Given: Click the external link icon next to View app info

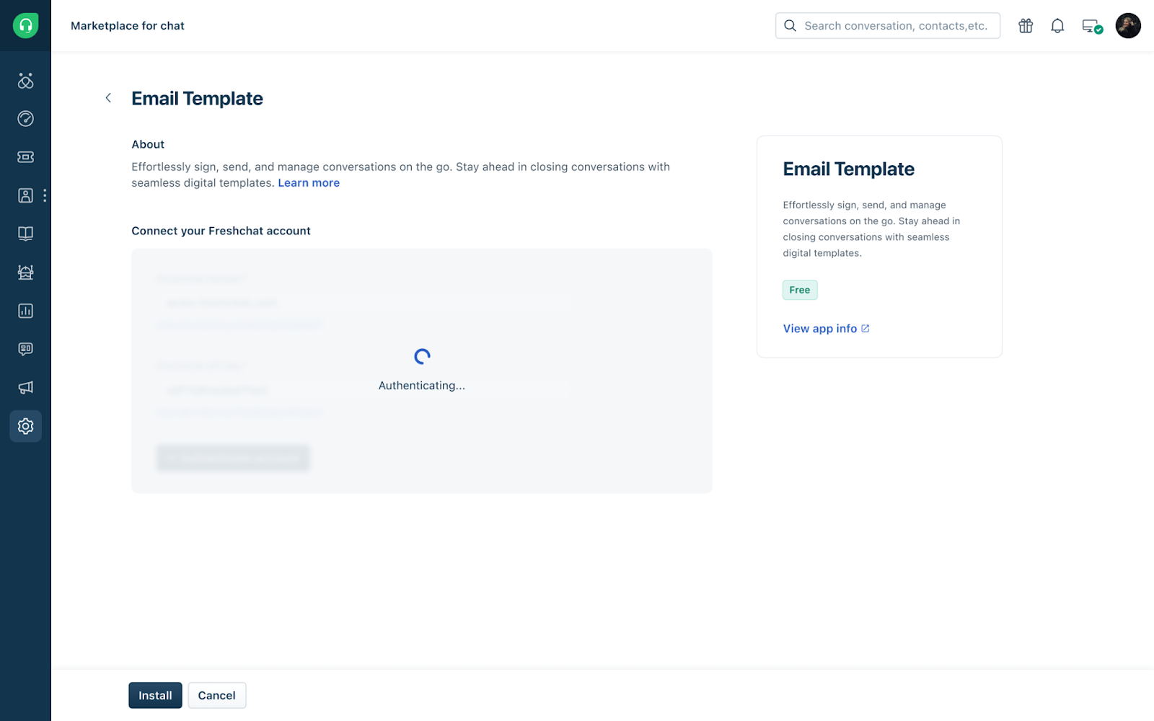Looking at the screenshot, I should click(865, 329).
